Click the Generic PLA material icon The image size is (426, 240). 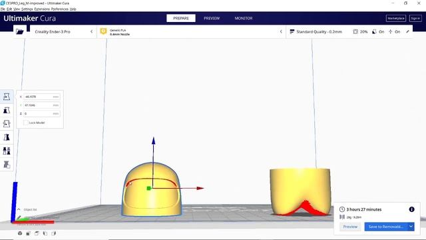[x=103, y=31]
